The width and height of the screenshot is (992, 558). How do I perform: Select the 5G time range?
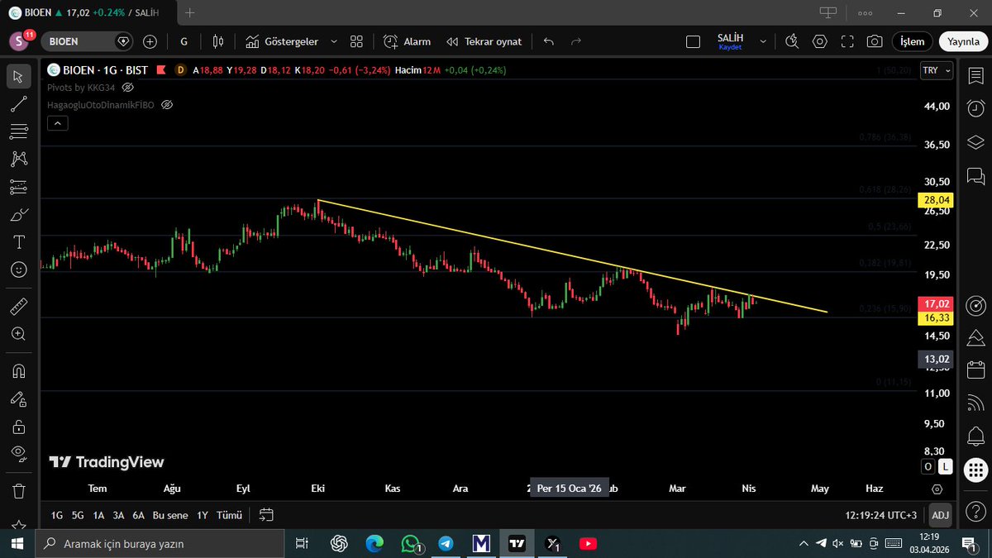[x=78, y=515]
